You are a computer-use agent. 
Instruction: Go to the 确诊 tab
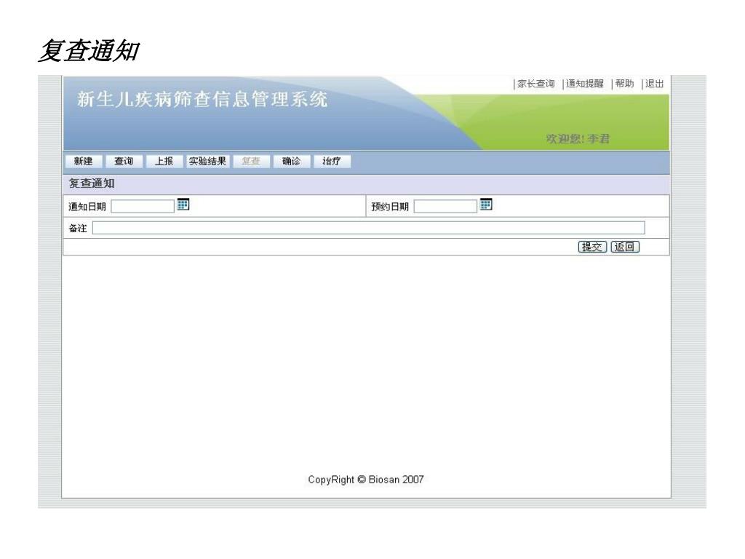click(291, 161)
